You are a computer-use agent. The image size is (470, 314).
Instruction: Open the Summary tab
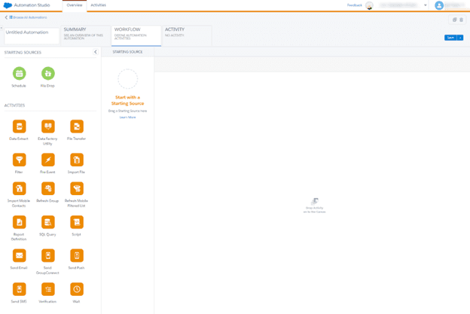(85, 33)
